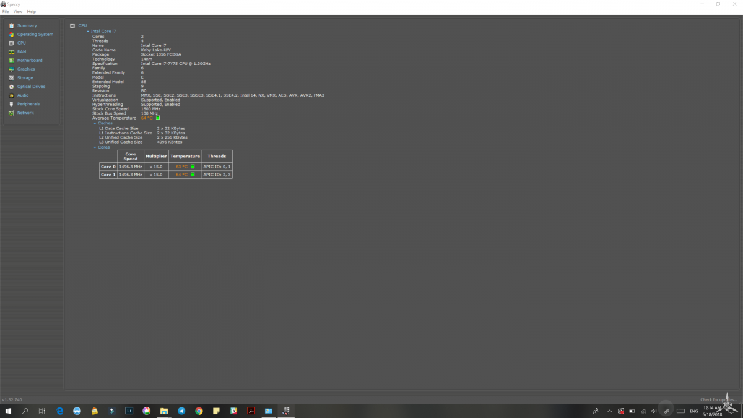Image resolution: width=743 pixels, height=418 pixels.
Task: Click the Audio speaker icon in sidebar
Action: (x=11, y=95)
